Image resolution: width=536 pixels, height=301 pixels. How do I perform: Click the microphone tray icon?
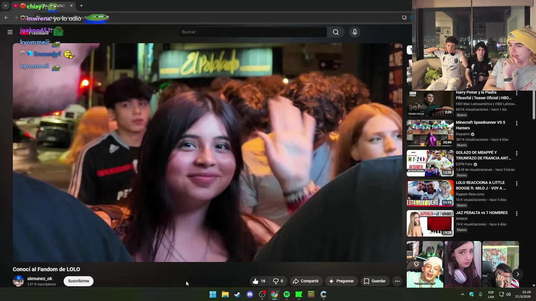480,294
